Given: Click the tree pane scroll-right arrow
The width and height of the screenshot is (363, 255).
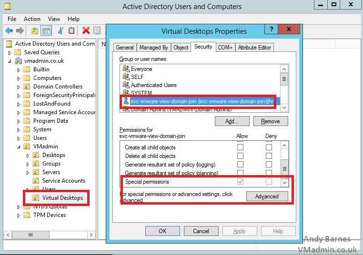Looking at the screenshot, I should pos(91,235).
